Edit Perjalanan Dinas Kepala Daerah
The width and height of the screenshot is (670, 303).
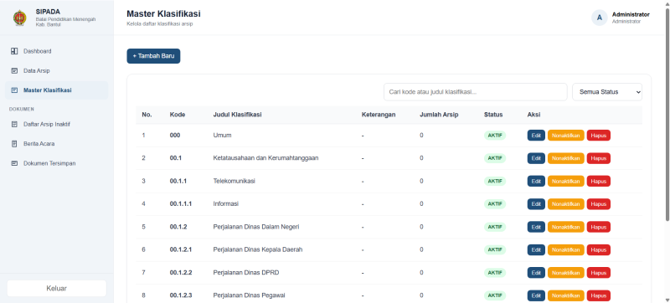(x=536, y=249)
